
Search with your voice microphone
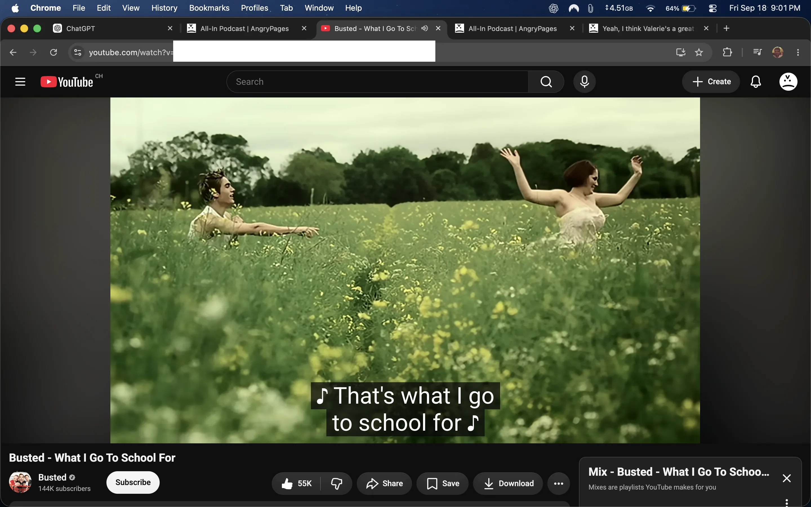pos(585,81)
